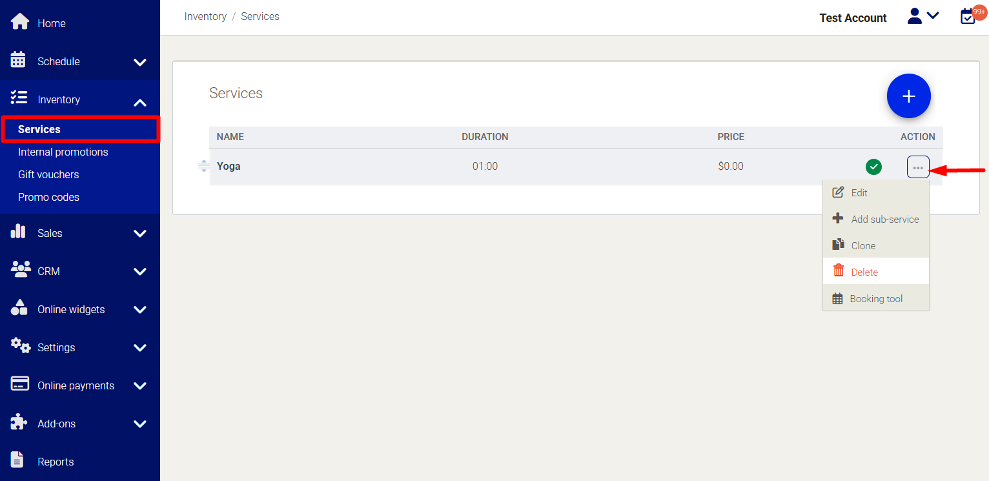Viewport: 989px width, 481px height.
Task: Click the Home house icon in sidebar
Action: coord(19,23)
